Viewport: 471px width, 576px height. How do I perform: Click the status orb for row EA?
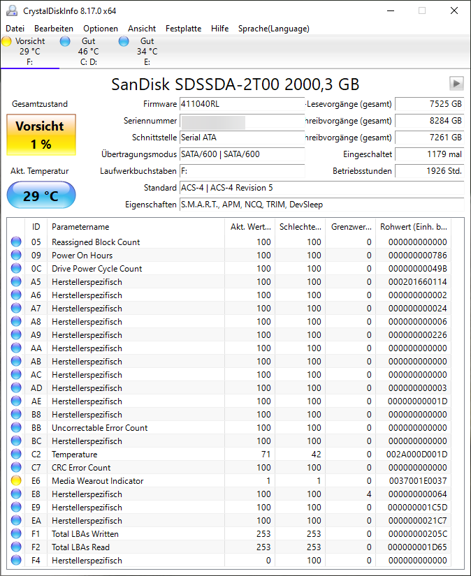(x=16, y=520)
